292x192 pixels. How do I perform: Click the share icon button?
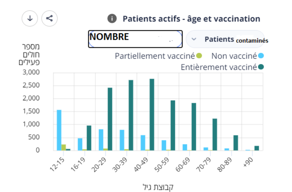[x=50, y=19]
